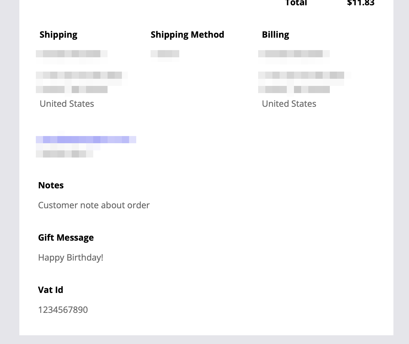
Task: Click the blurred billing street address line
Action: click(305, 75)
